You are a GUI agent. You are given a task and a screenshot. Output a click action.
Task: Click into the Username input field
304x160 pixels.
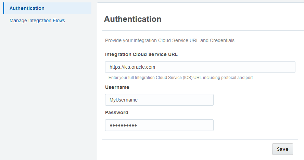(x=159, y=100)
